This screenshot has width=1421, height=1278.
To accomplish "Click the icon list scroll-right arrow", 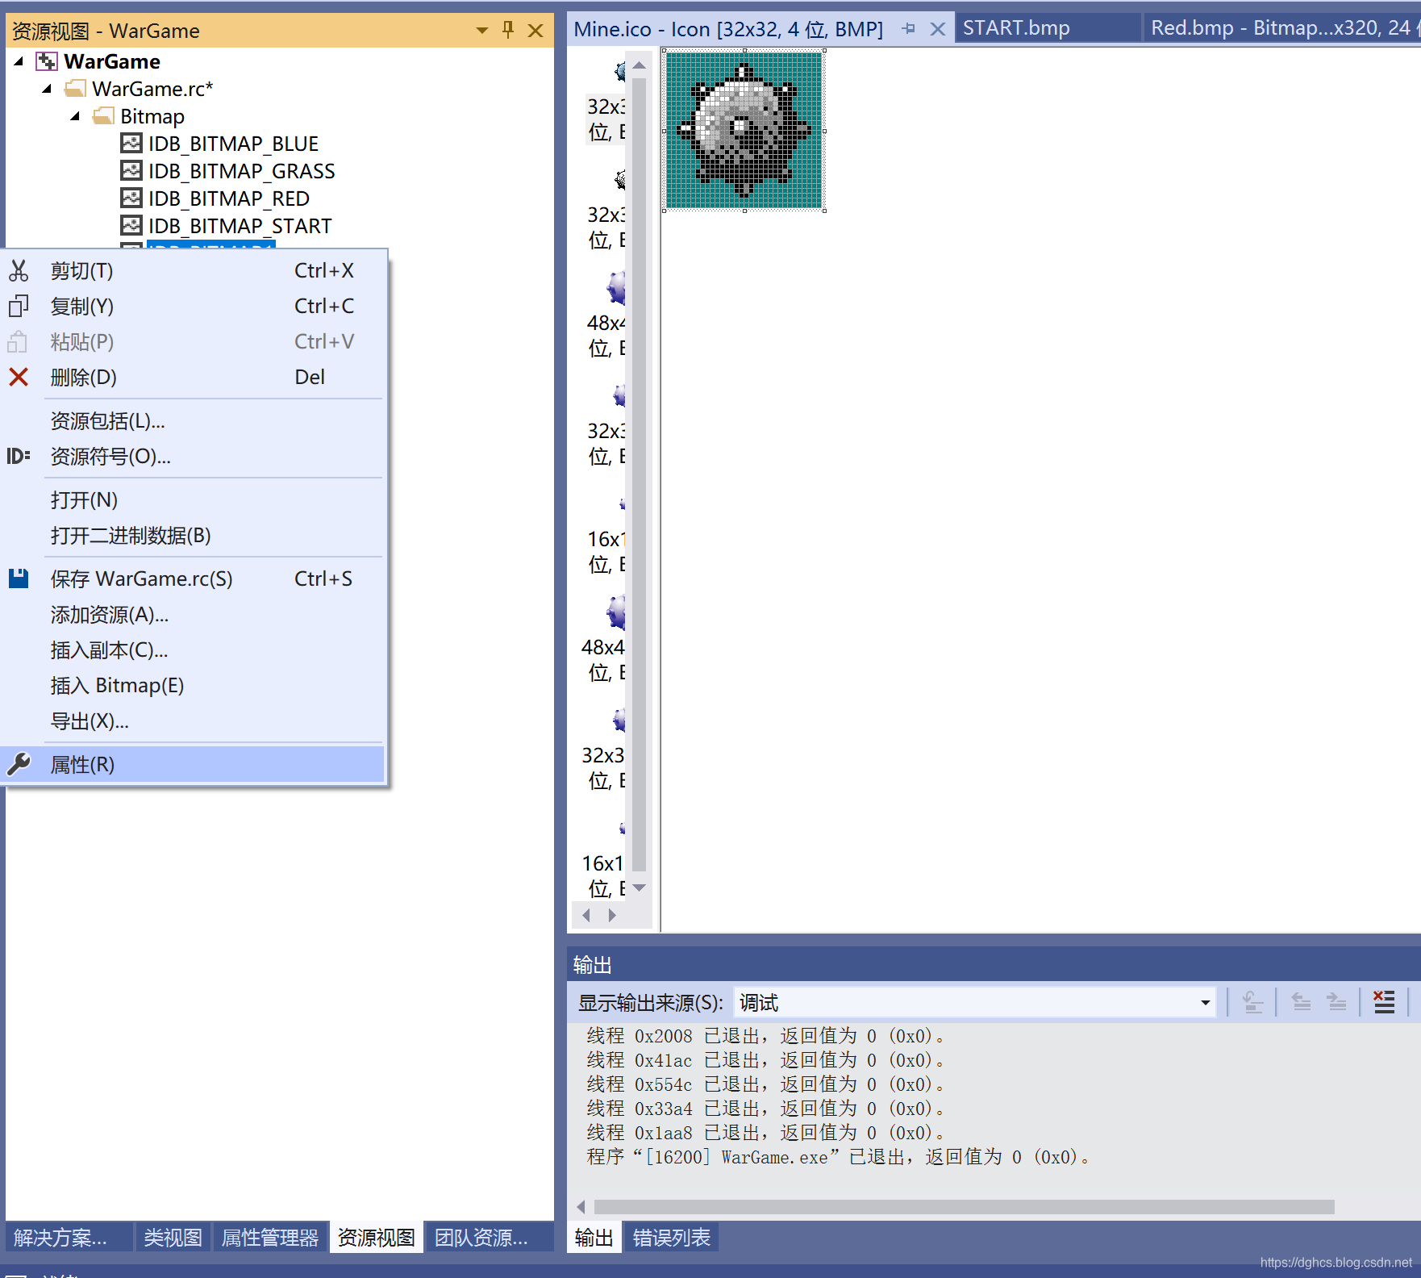I will (x=612, y=915).
